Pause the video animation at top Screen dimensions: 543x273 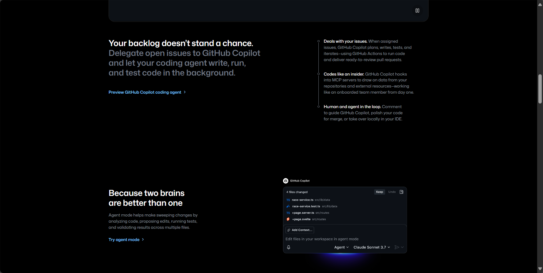(x=417, y=10)
